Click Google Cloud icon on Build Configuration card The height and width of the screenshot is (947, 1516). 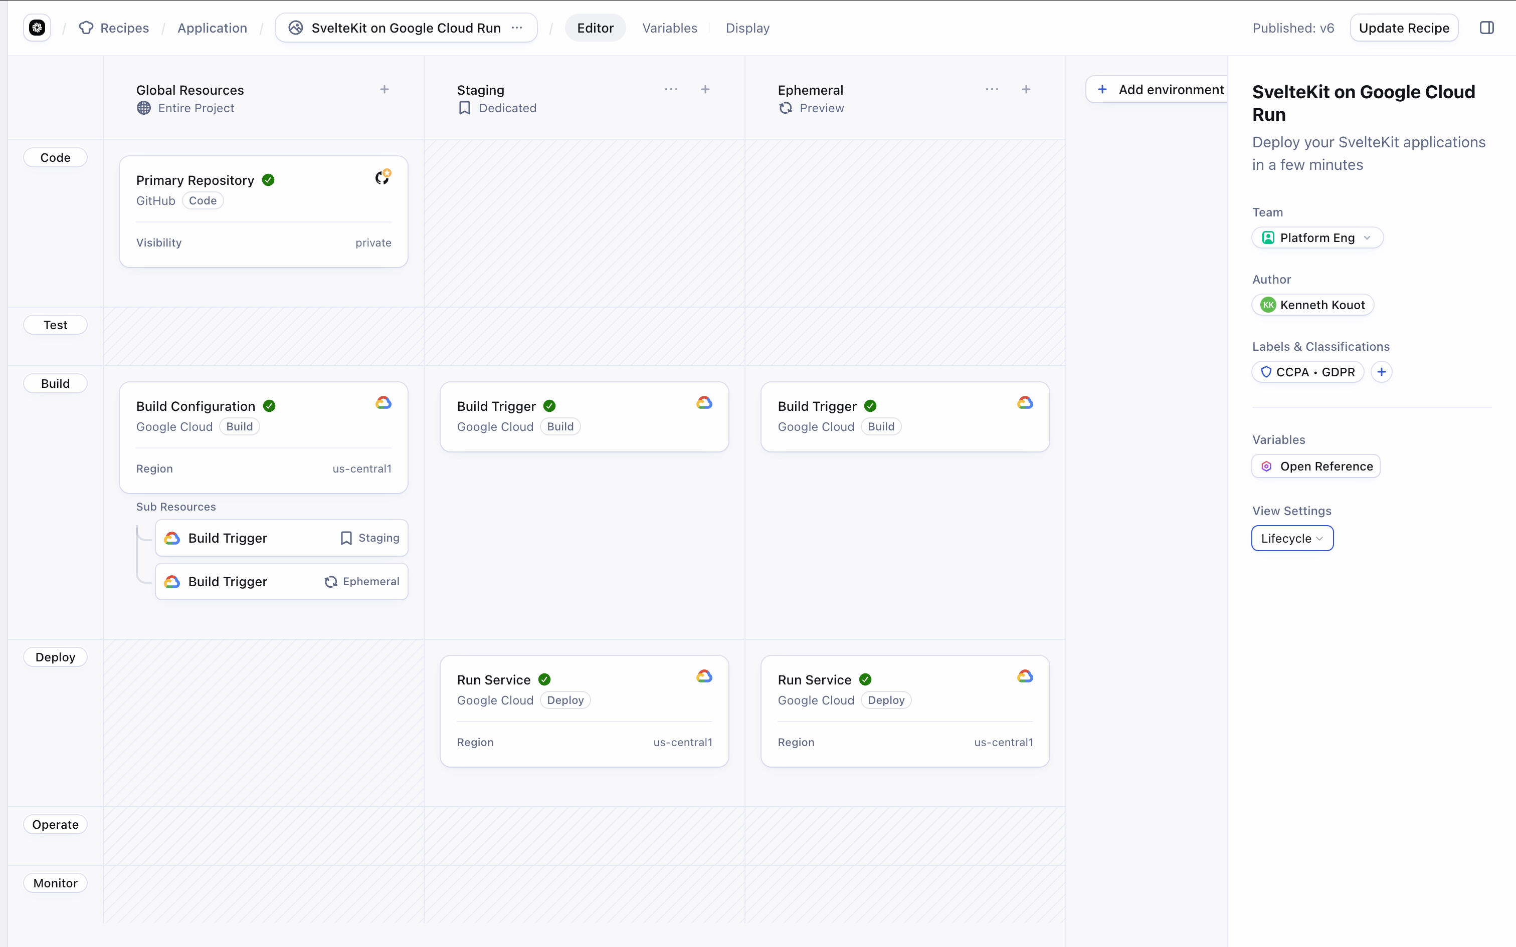[384, 403]
